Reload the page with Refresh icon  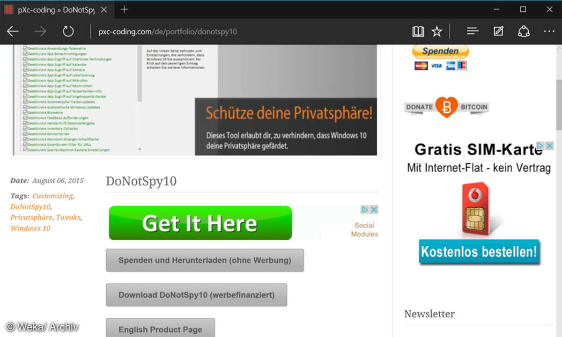[x=68, y=31]
